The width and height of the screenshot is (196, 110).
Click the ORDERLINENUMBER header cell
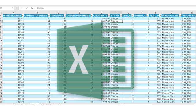(80, 16)
